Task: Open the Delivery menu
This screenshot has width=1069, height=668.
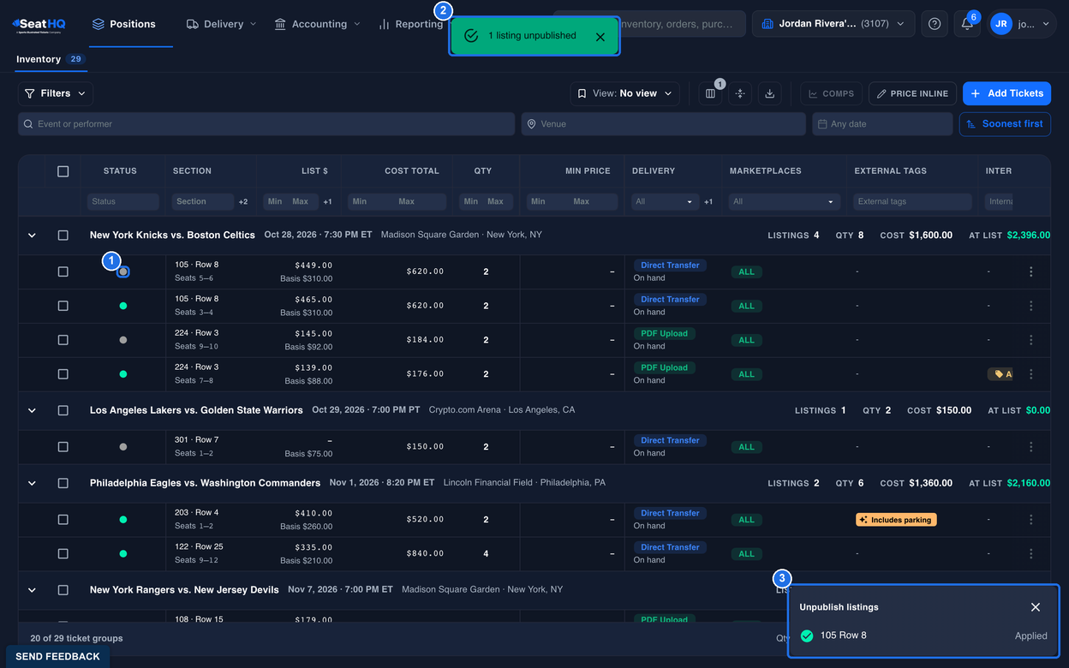Action: point(221,24)
